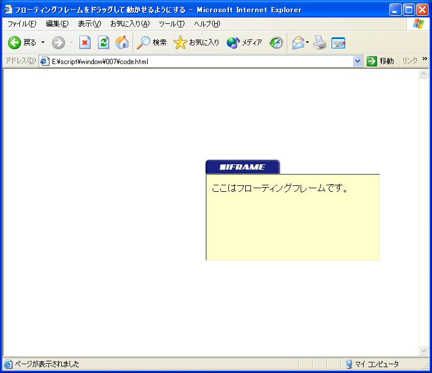The width and height of the screenshot is (432, 373).
Task: Click the IE icon in title bar
Action: (8, 10)
